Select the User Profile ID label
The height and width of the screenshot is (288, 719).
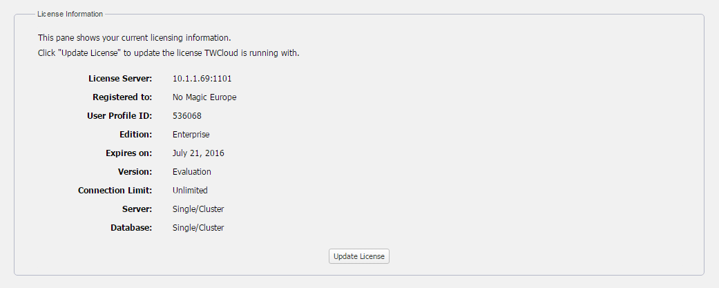tap(116, 116)
